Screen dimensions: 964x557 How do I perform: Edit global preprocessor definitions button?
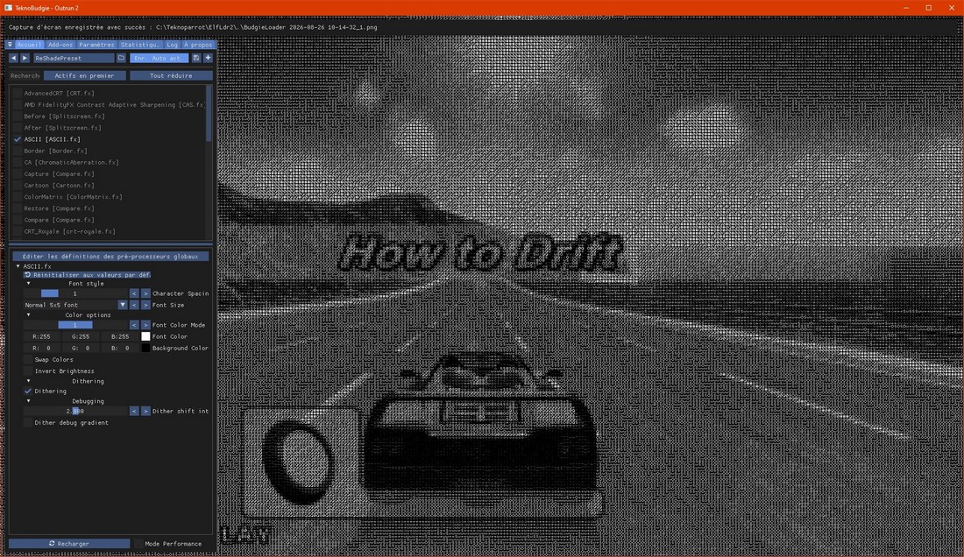110,256
